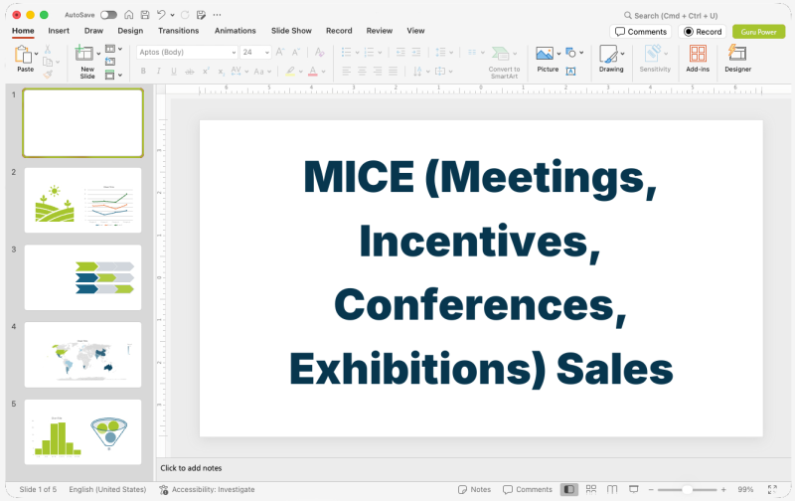Expand the Paste options arrow

pos(37,54)
